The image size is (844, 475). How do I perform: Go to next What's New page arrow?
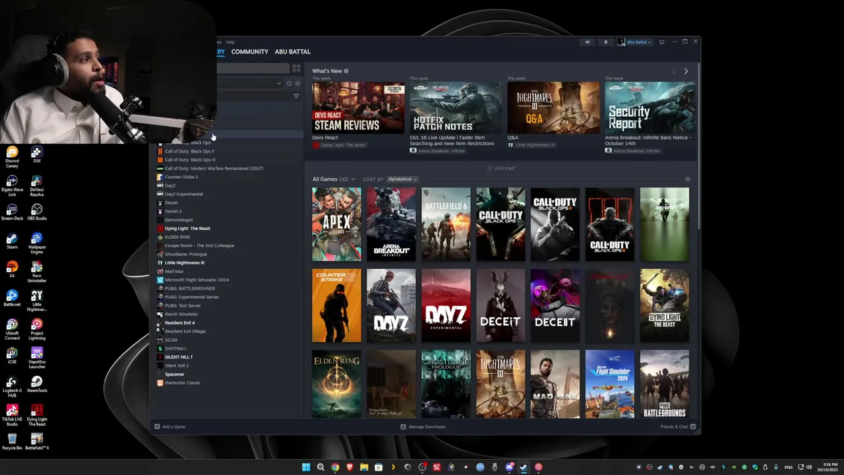tap(686, 71)
